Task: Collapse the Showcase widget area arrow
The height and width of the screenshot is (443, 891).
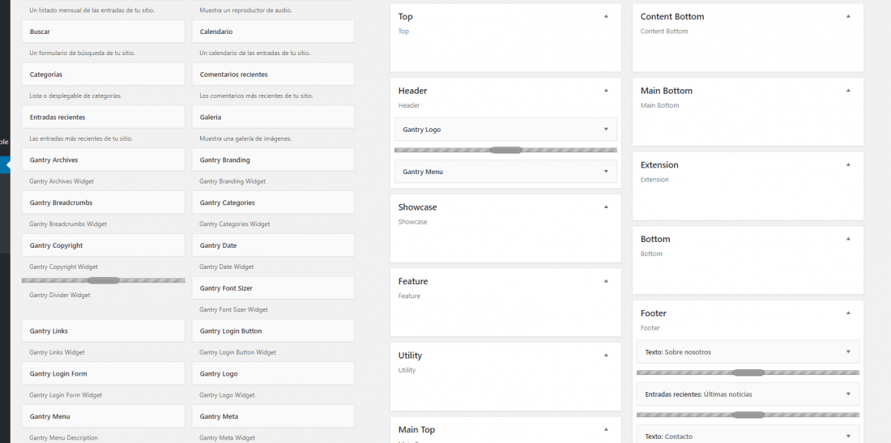Action: 606,207
